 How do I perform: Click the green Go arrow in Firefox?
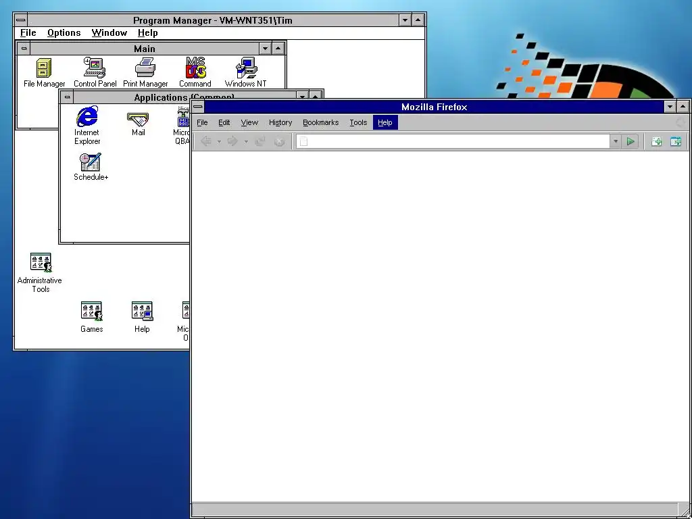click(631, 141)
